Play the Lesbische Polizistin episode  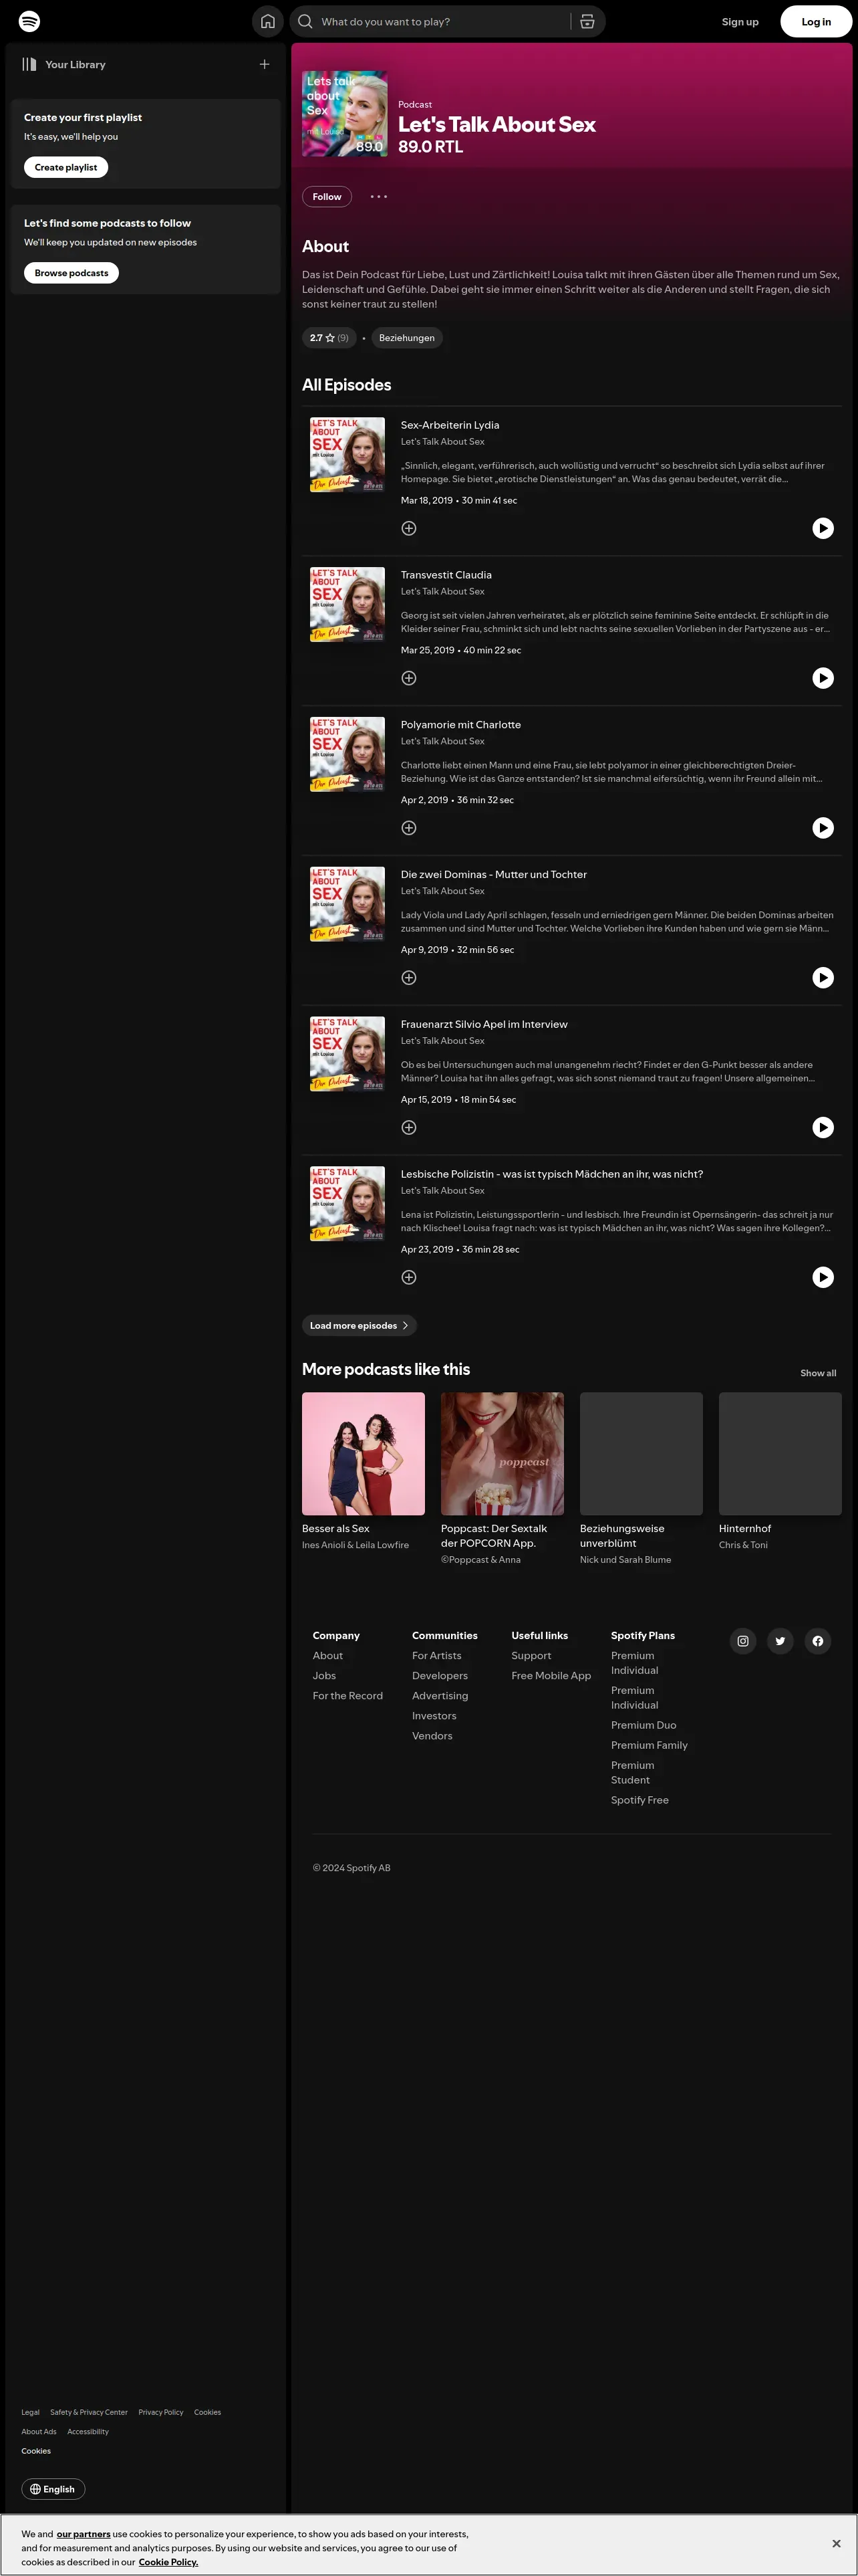[x=823, y=1277]
